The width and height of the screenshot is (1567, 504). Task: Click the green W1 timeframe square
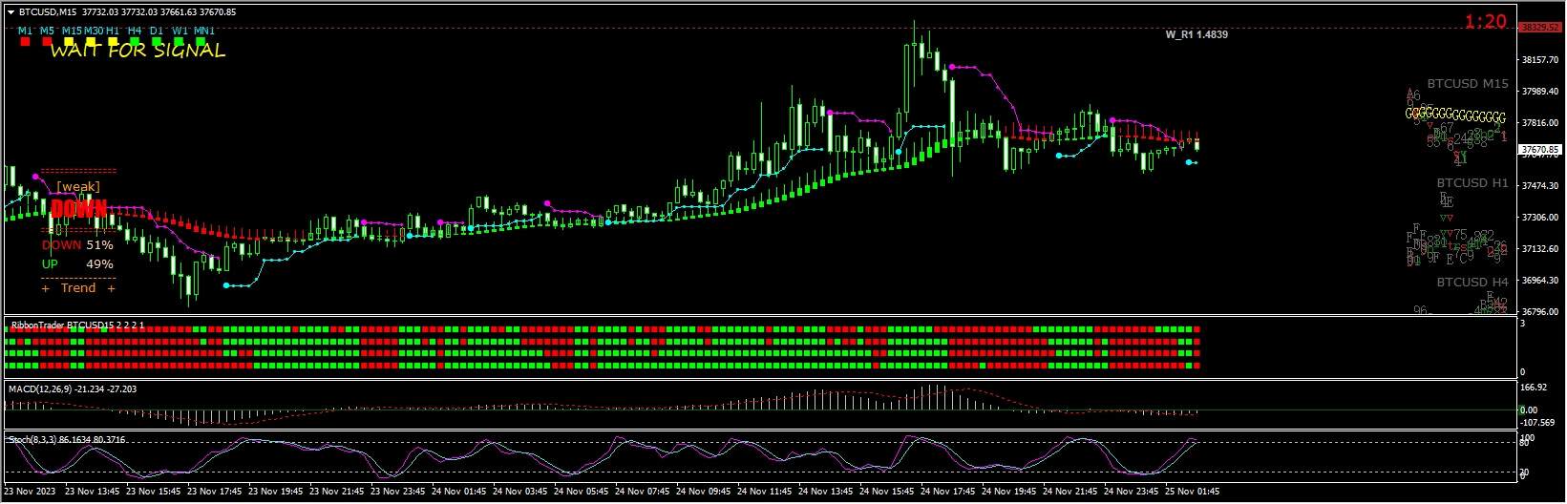(x=179, y=42)
